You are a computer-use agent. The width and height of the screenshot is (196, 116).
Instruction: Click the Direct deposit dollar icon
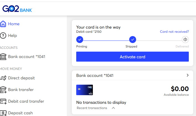3,78
